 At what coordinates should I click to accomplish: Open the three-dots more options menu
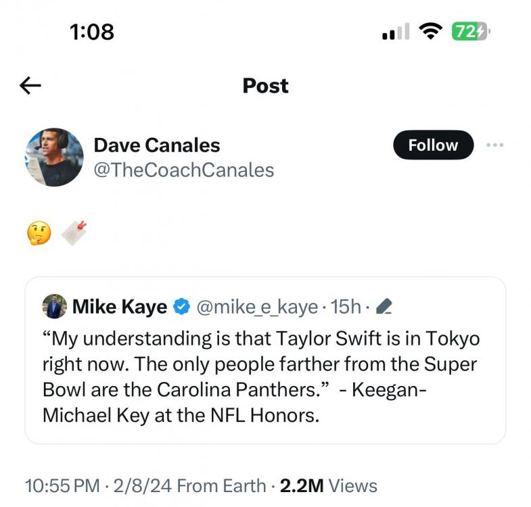tap(495, 145)
